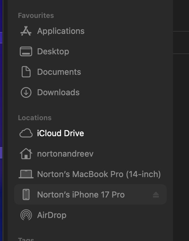Click the AirDrop radar icon
This screenshot has width=189, height=241.
[x=26, y=215]
